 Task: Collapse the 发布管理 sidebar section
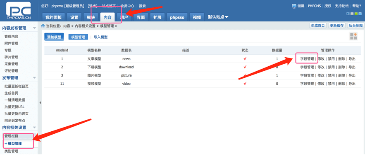(x=34, y=78)
